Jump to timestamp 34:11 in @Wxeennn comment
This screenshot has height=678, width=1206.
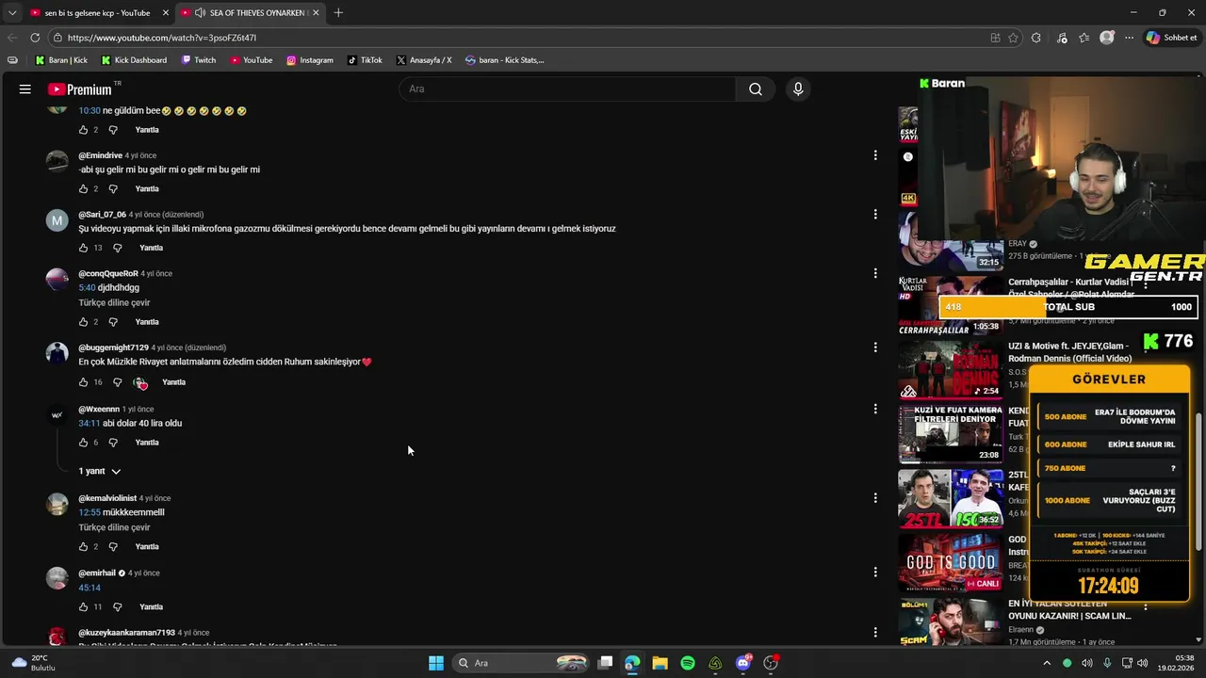tap(89, 424)
